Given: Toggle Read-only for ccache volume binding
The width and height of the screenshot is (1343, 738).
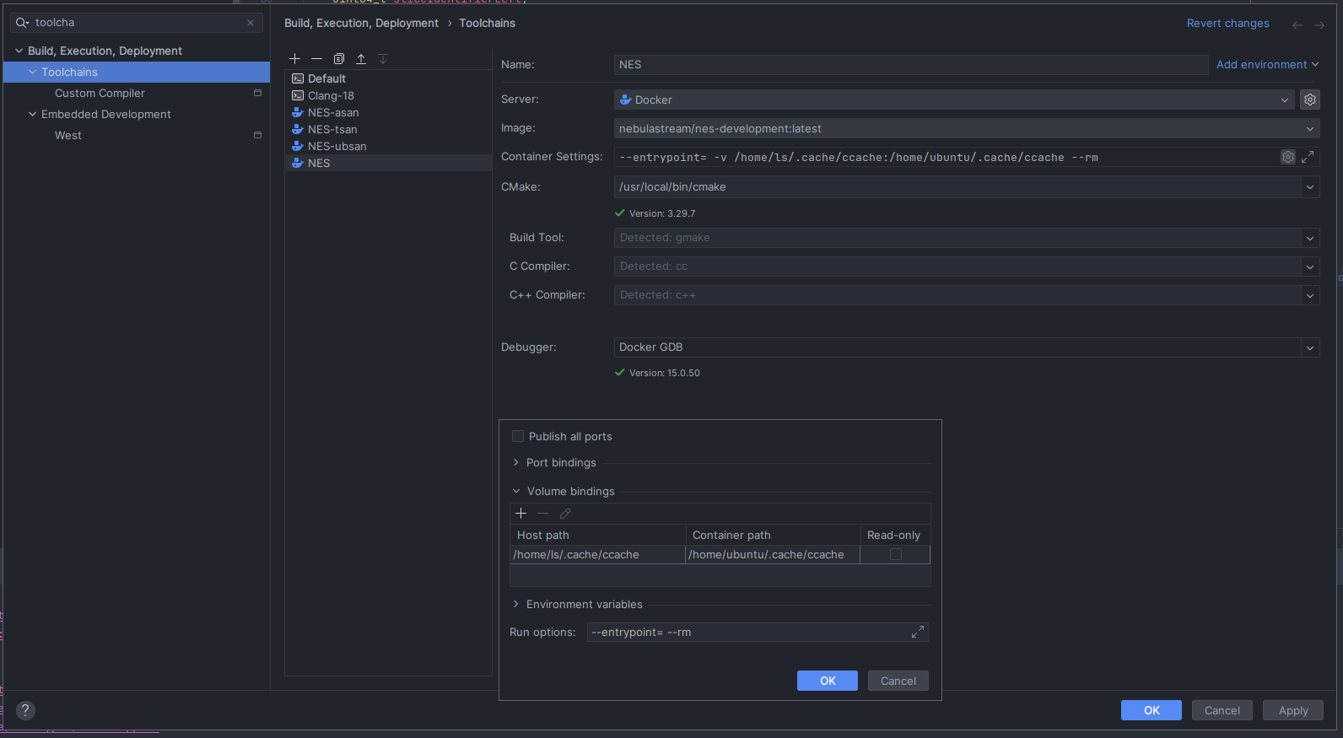Looking at the screenshot, I should pos(896,554).
